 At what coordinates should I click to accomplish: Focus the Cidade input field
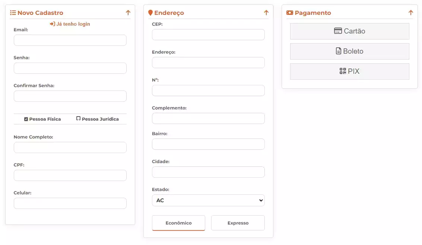(208, 172)
